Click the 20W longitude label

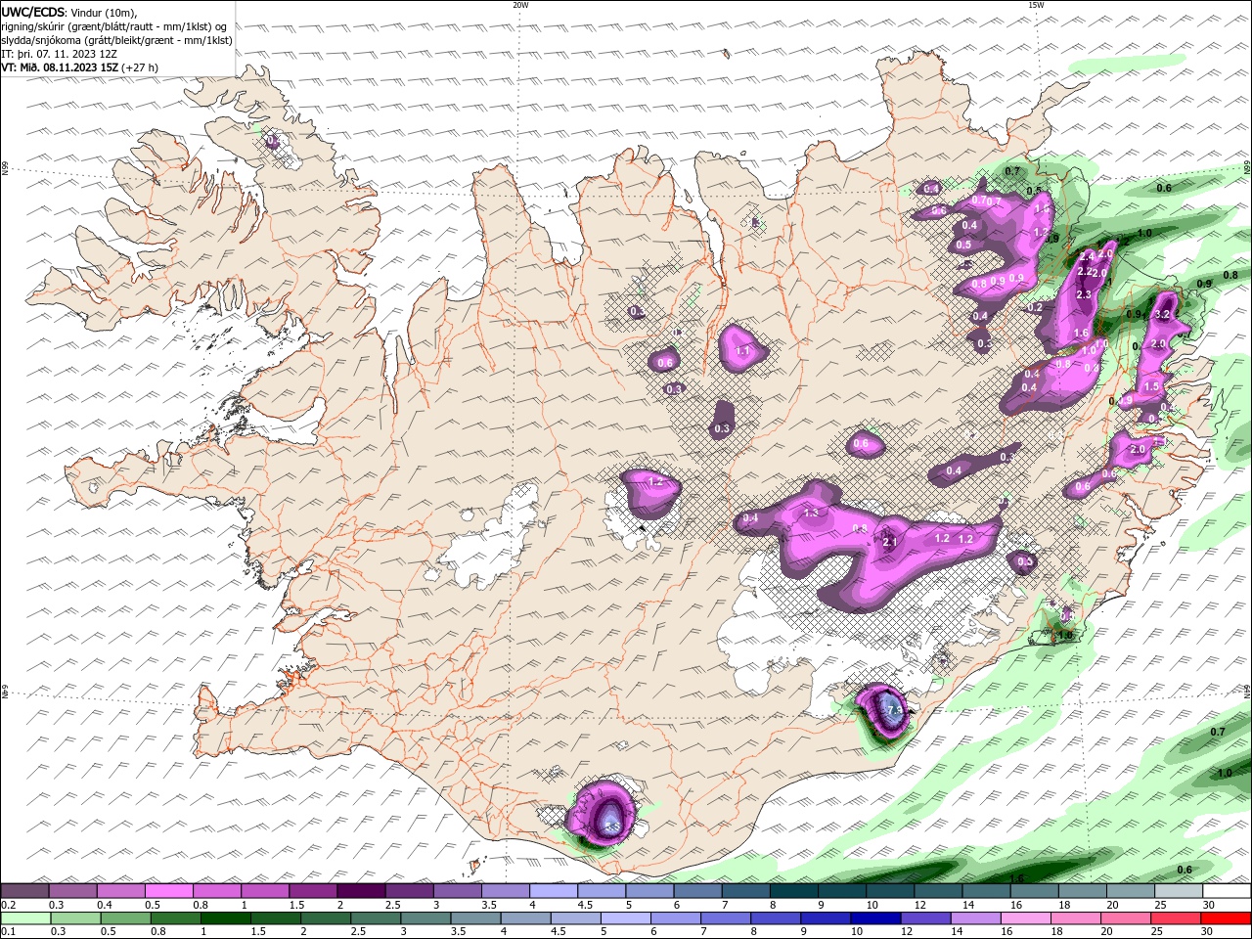(x=520, y=5)
